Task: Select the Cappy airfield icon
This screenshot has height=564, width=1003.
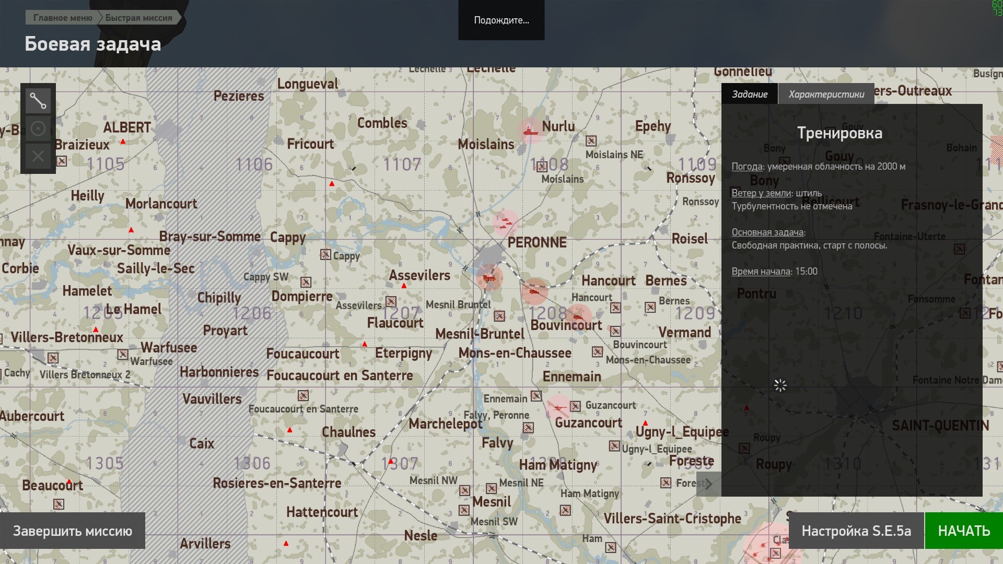Action: pos(325,254)
